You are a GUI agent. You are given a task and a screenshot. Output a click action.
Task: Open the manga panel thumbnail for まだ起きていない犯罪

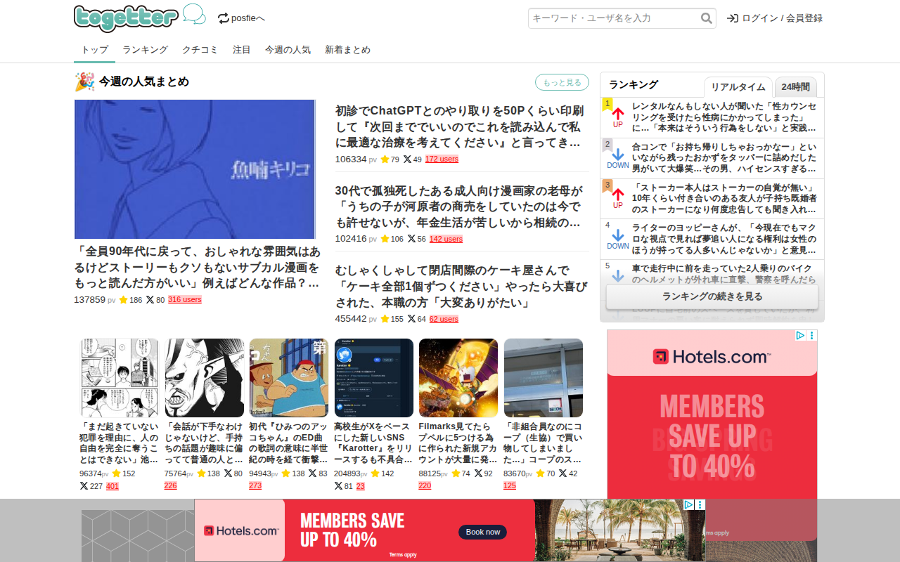click(x=120, y=378)
